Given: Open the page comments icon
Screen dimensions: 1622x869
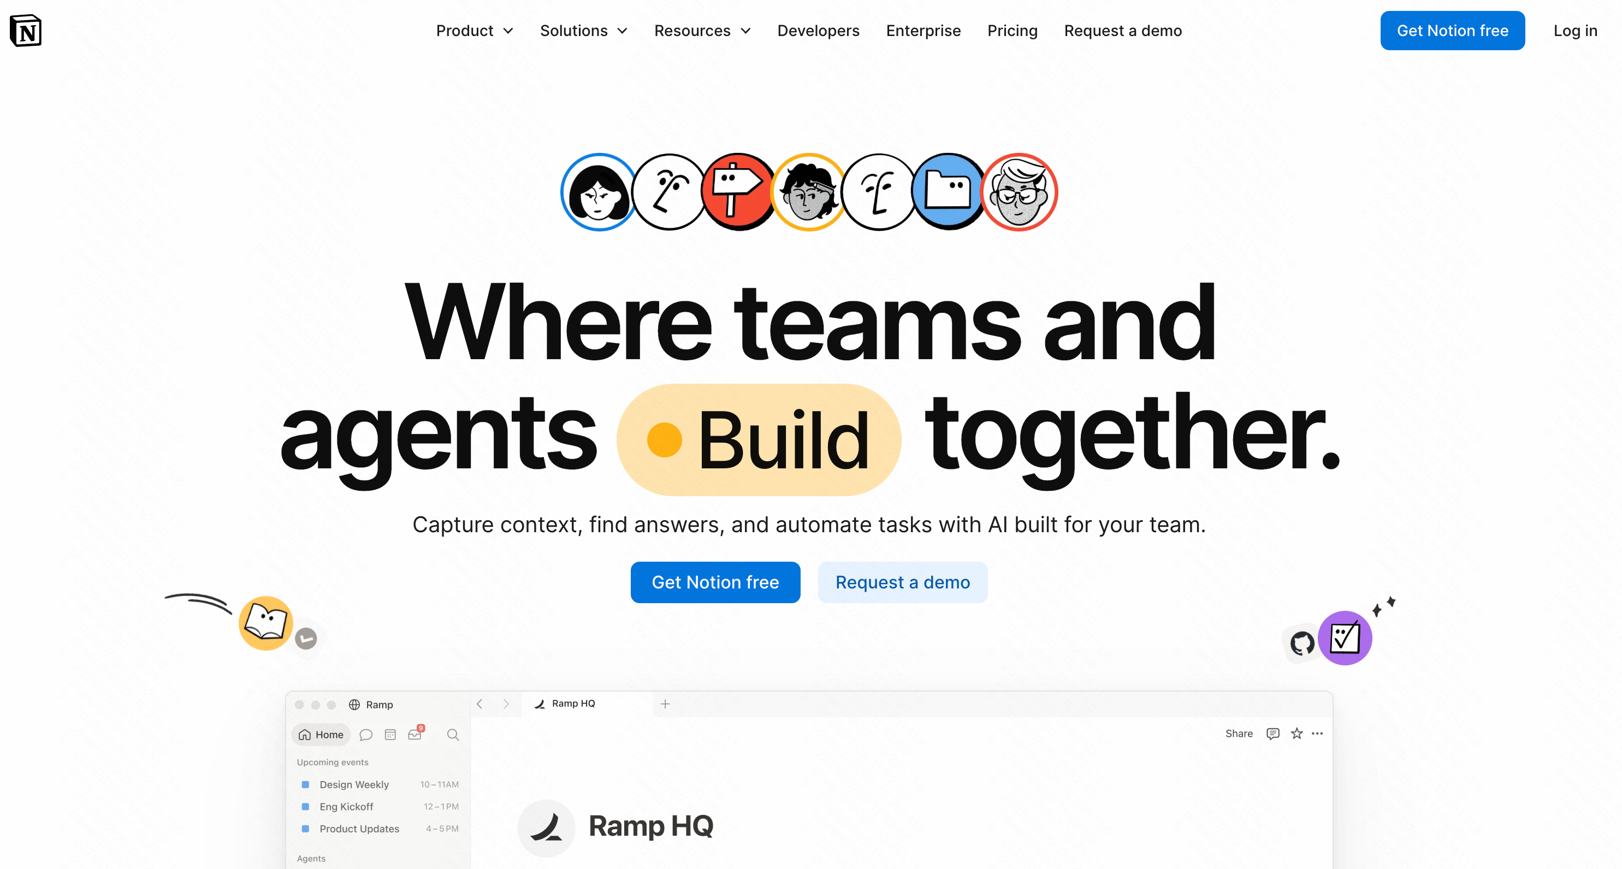Looking at the screenshot, I should pyautogui.click(x=1272, y=734).
